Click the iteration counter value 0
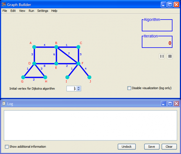Viewport: 181px width, 154px height. [170, 43]
